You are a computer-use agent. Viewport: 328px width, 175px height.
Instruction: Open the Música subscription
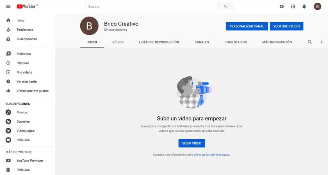click(27, 112)
